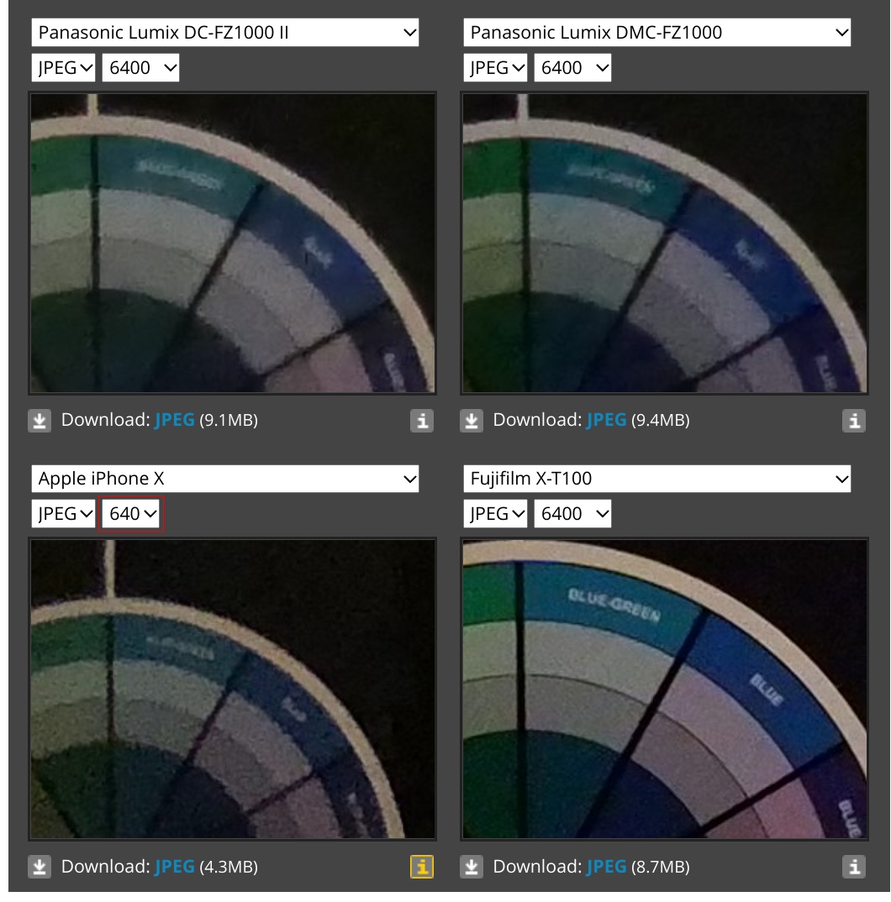Click the iPhone X color wheel preview
Image resolution: width=891 pixels, height=902 pixels.
(x=233, y=690)
